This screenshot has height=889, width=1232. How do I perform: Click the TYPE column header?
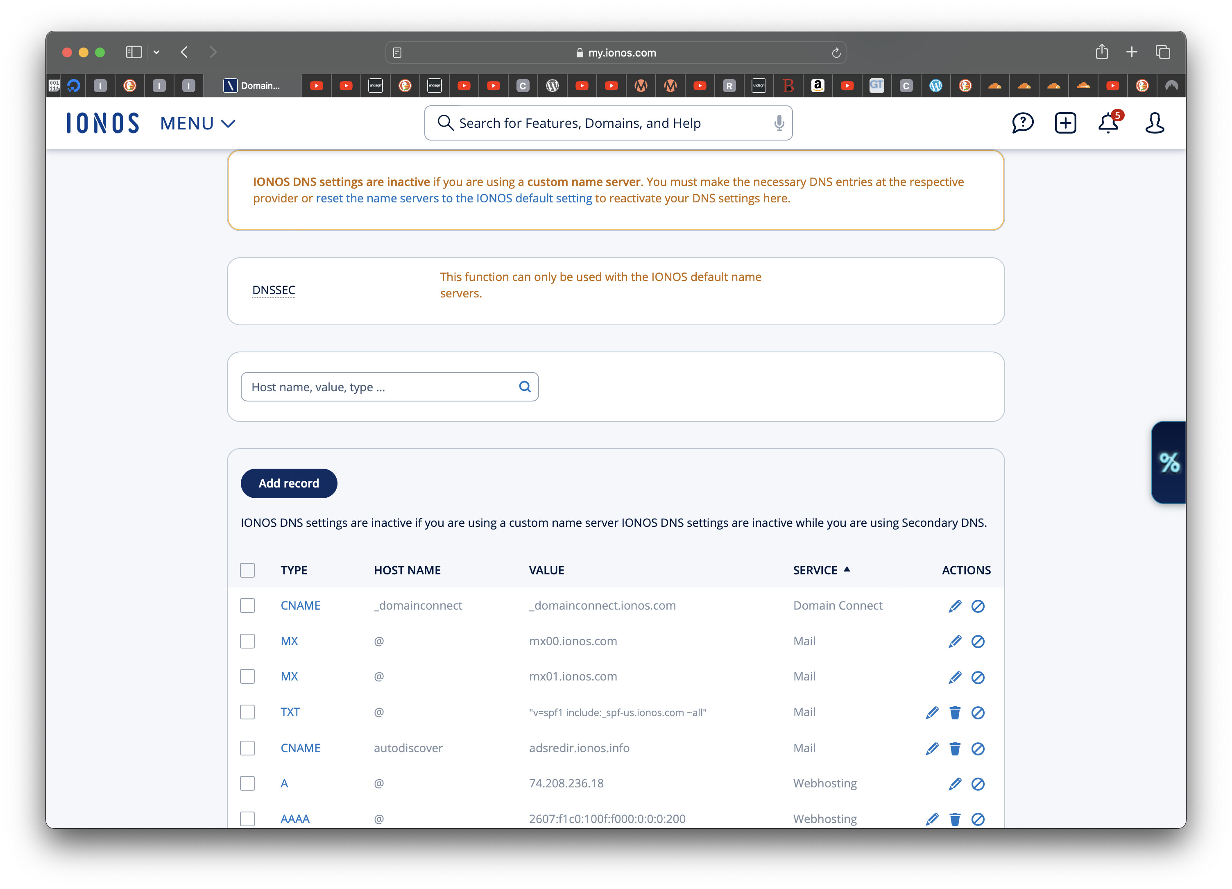click(x=294, y=570)
